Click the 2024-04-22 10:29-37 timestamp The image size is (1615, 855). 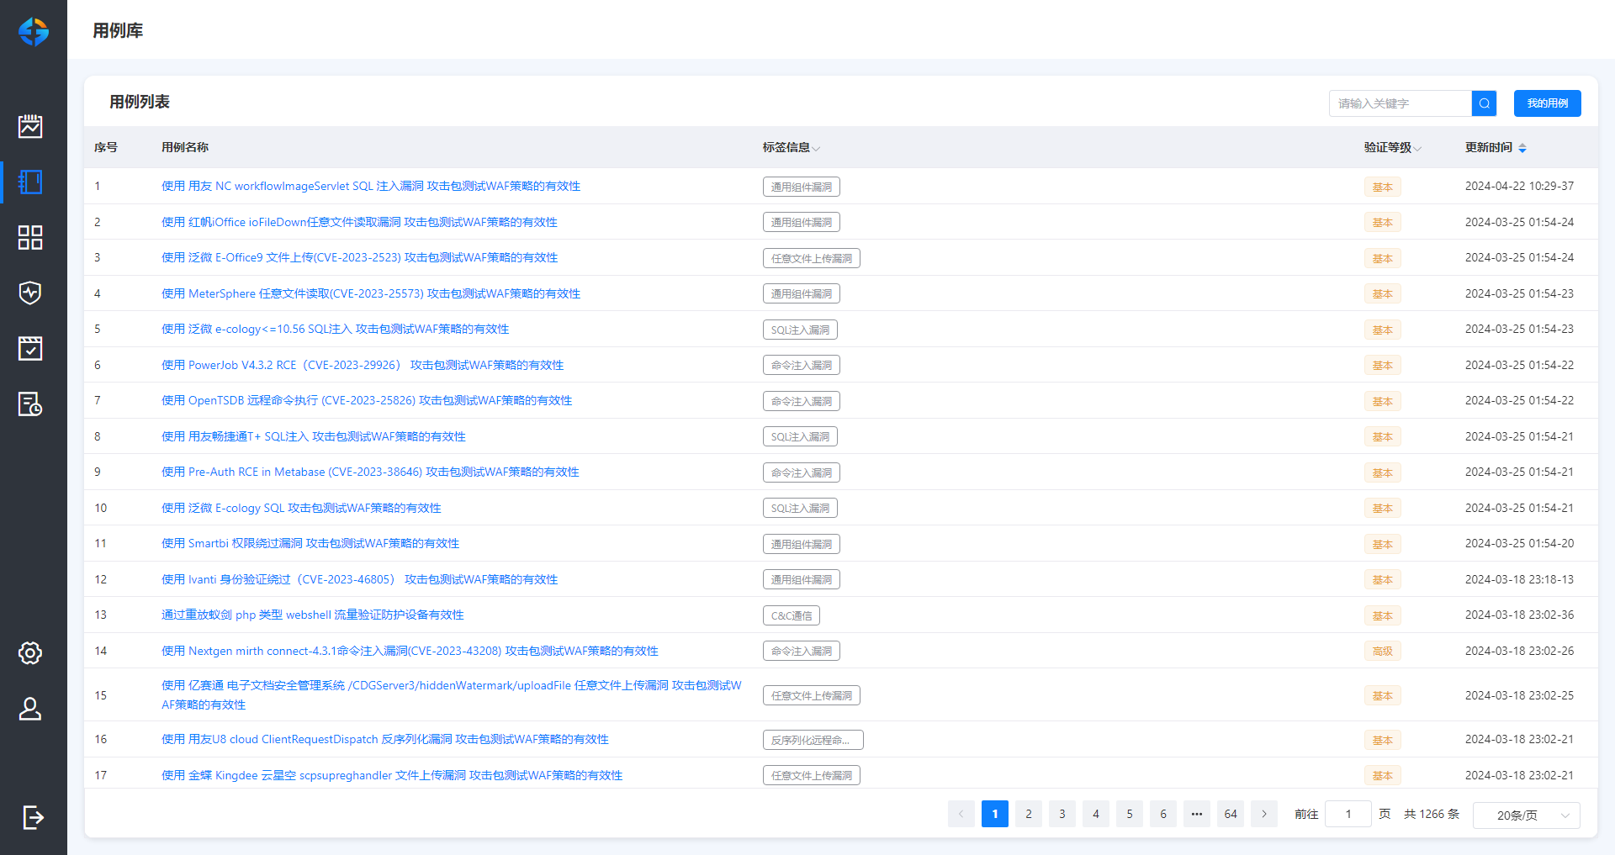[1519, 186]
